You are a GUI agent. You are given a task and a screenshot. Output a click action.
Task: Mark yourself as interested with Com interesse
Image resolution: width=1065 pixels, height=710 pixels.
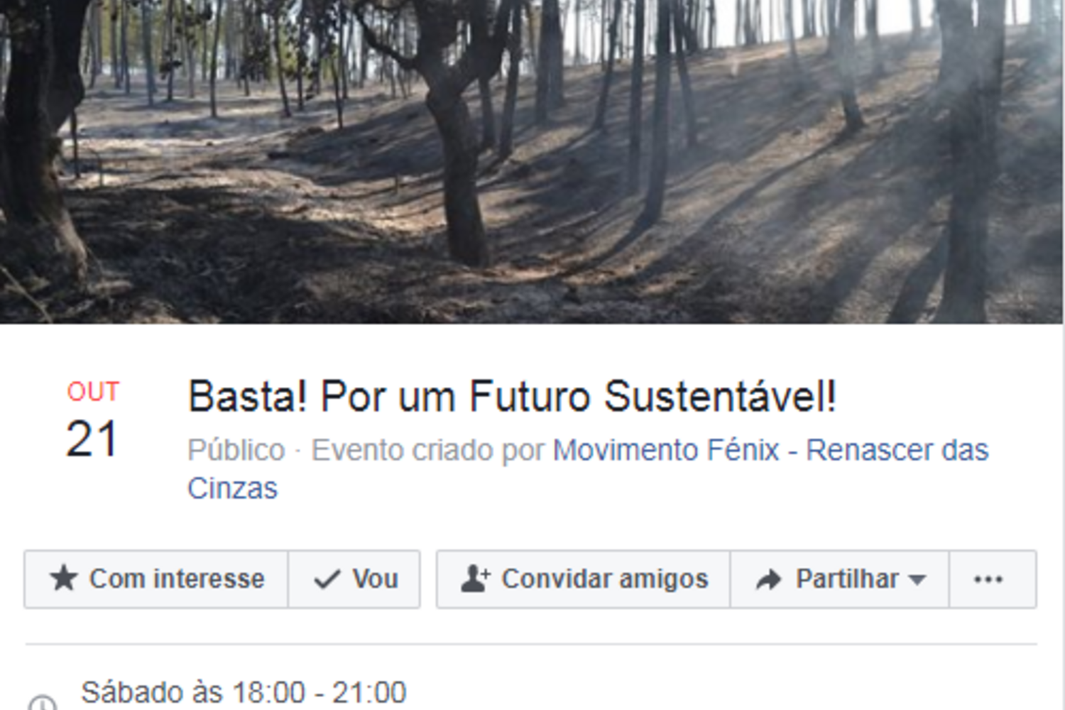click(156, 579)
